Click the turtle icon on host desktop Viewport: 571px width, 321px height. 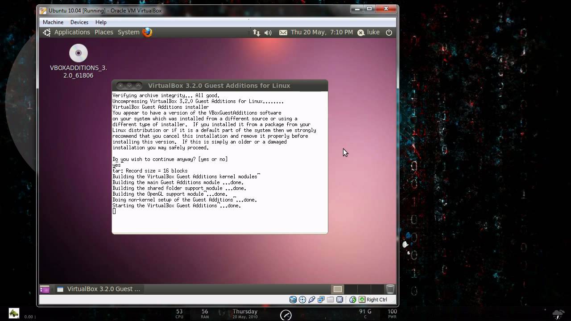point(14,313)
